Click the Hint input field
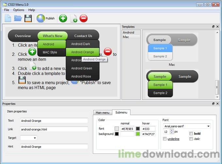222x164 pixels. tap(54, 147)
